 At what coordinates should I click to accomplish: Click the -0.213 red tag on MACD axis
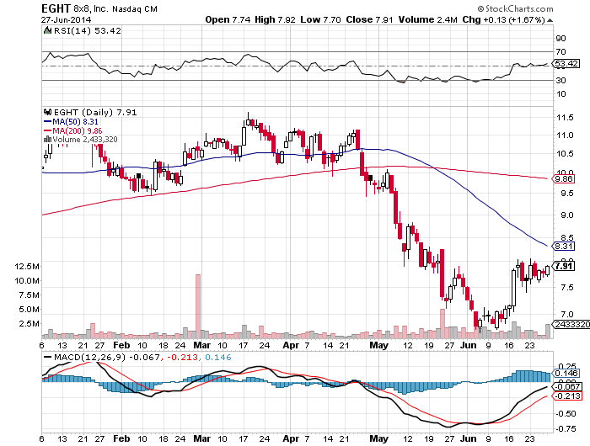point(566,396)
